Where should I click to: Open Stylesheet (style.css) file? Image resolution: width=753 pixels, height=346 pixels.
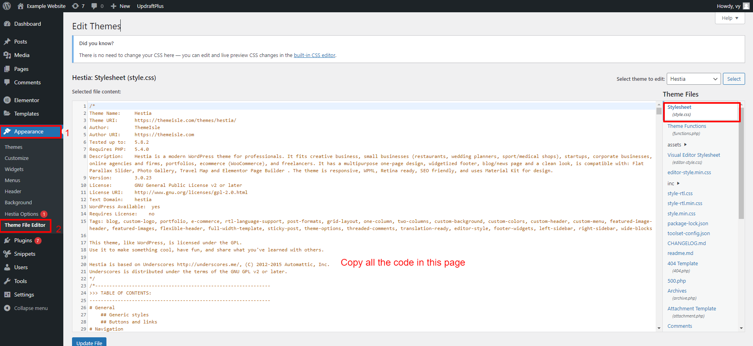point(702,111)
